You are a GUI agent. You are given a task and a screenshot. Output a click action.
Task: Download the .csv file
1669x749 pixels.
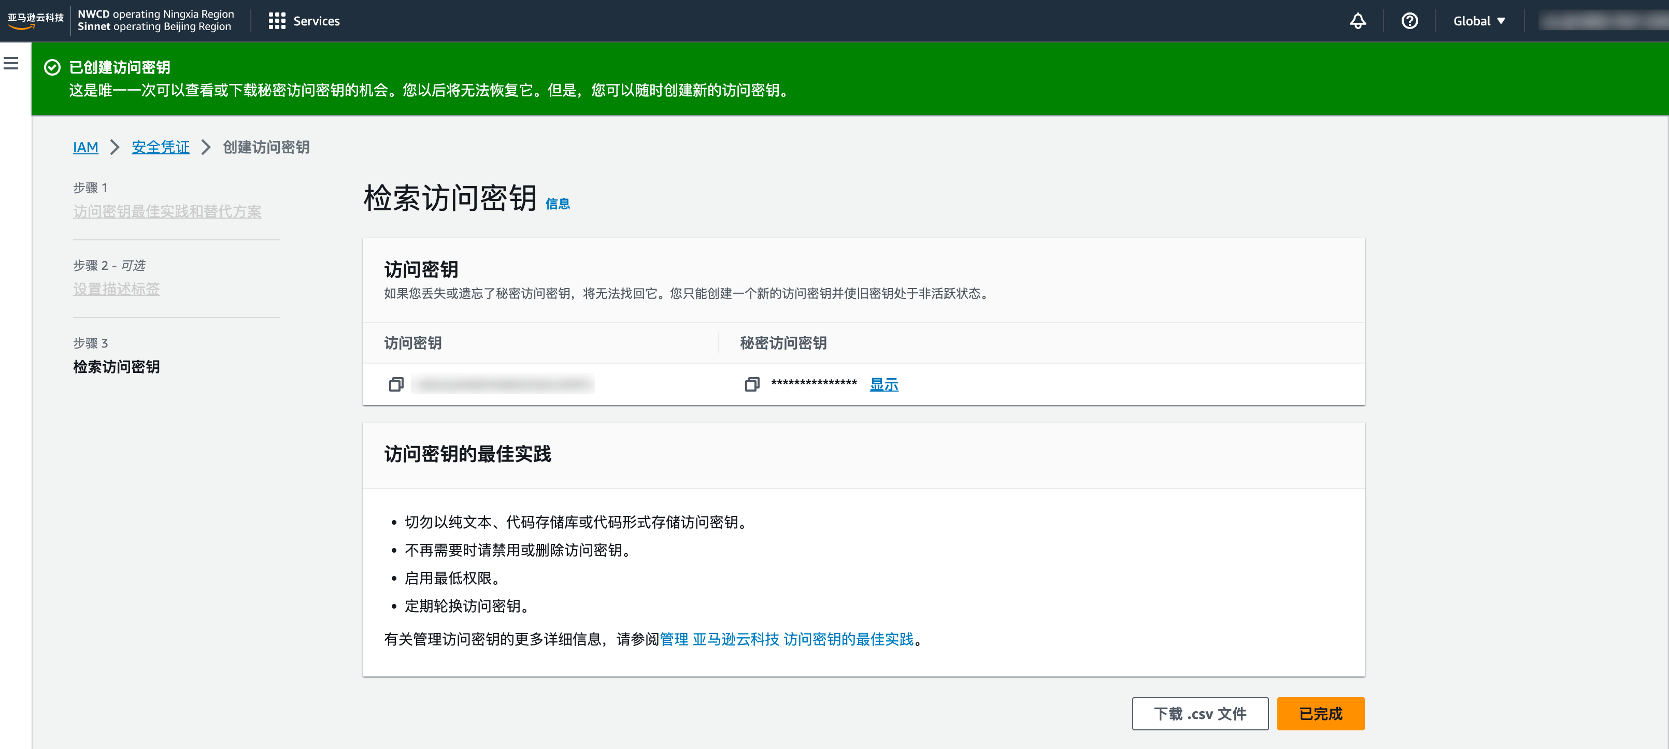[1199, 713]
